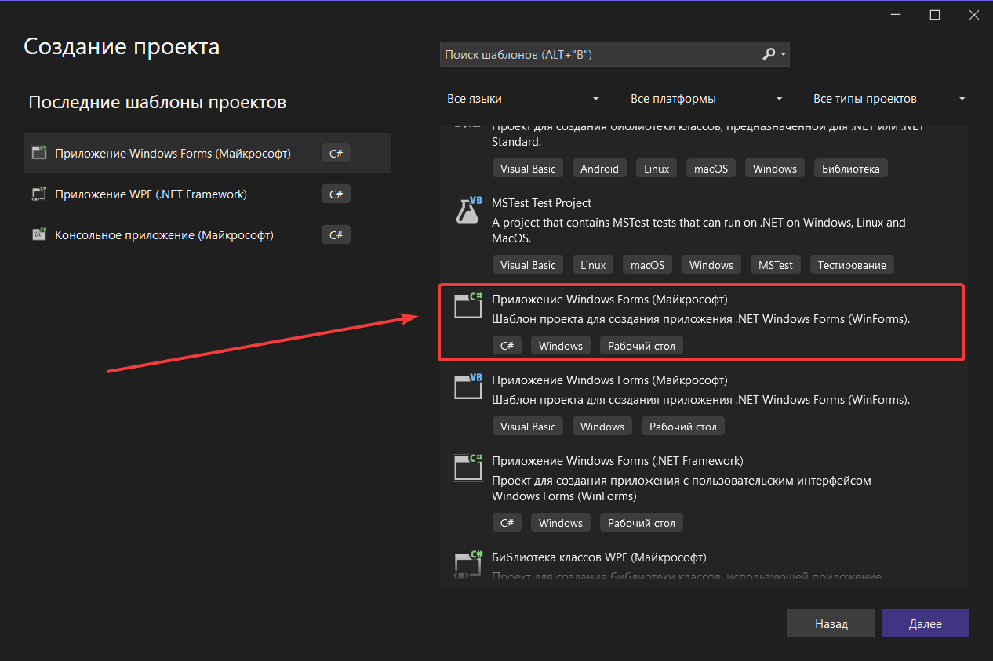Open the 'Все типы проектов' filter
The image size is (993, 661).
coord(889,99)
